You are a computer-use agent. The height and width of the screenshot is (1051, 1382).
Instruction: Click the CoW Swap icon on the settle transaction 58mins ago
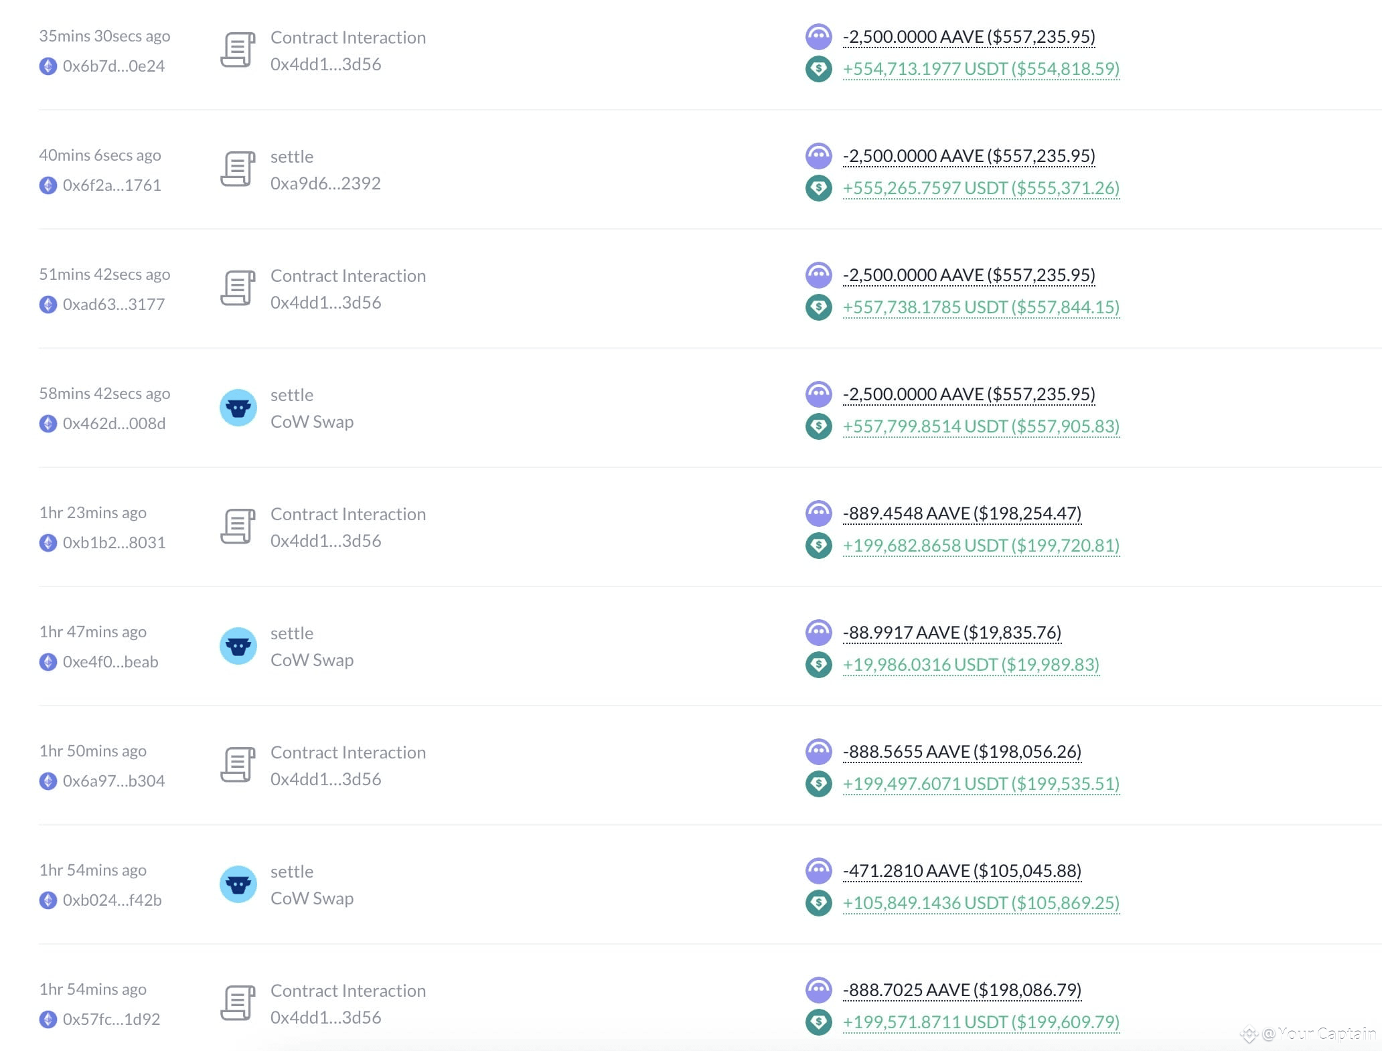coord(238,408)
